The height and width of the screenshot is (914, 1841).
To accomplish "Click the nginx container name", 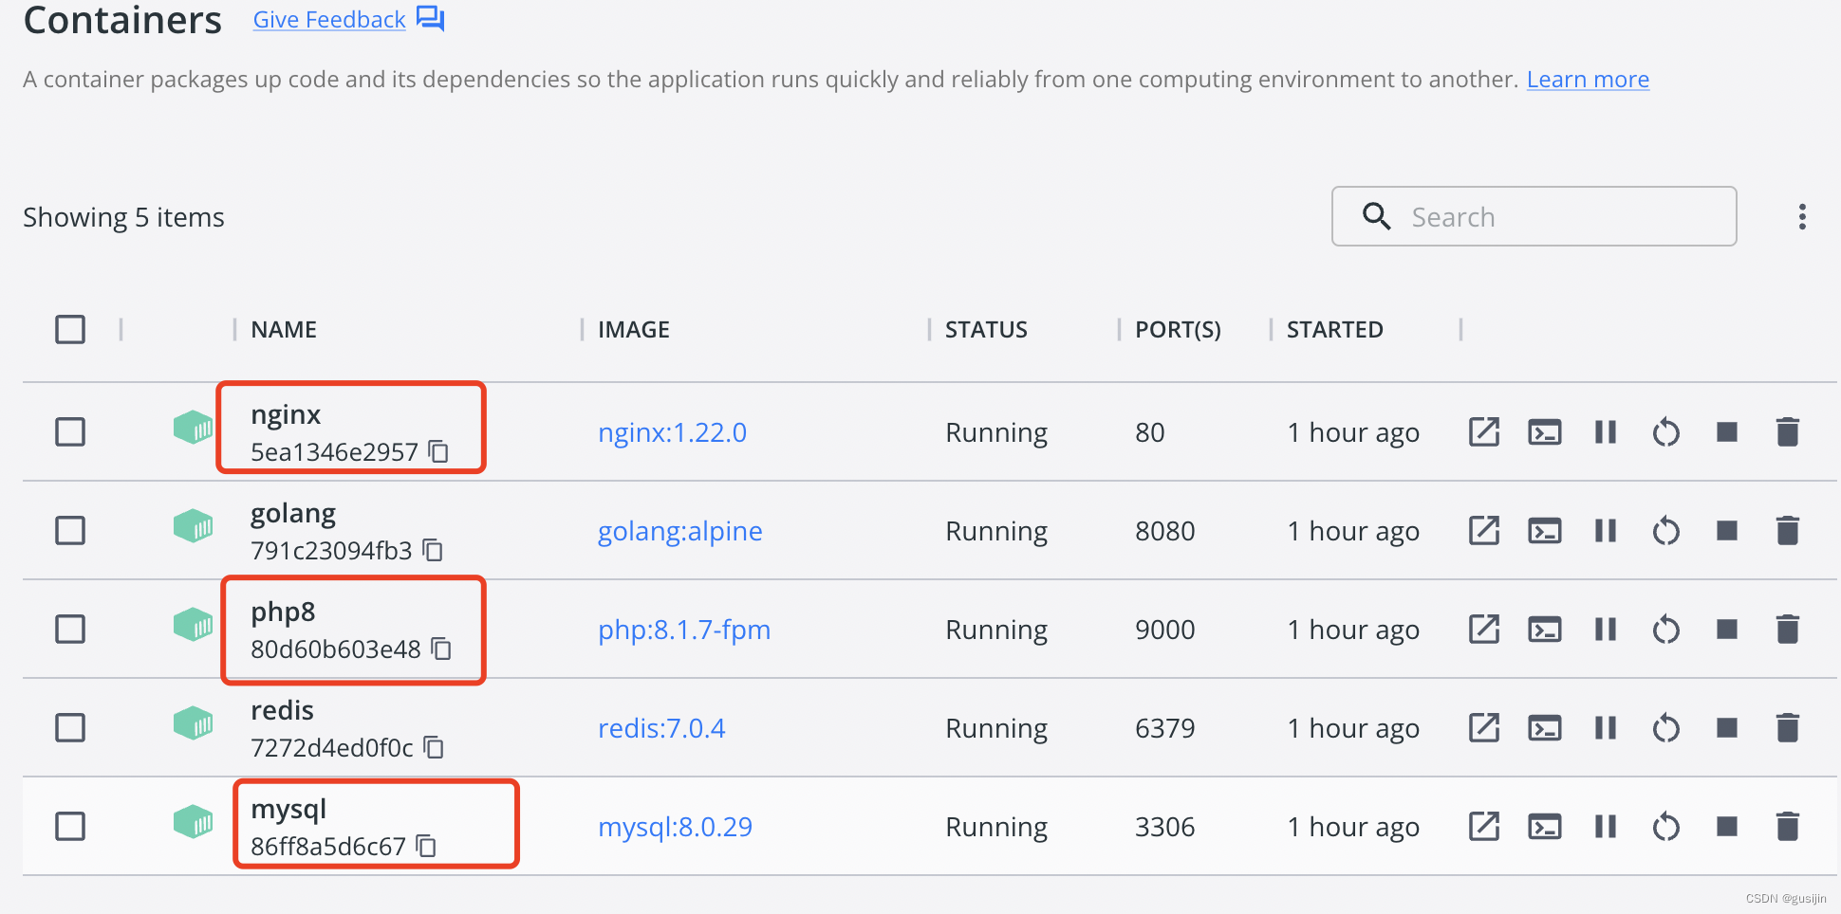I will click(286, 415).
